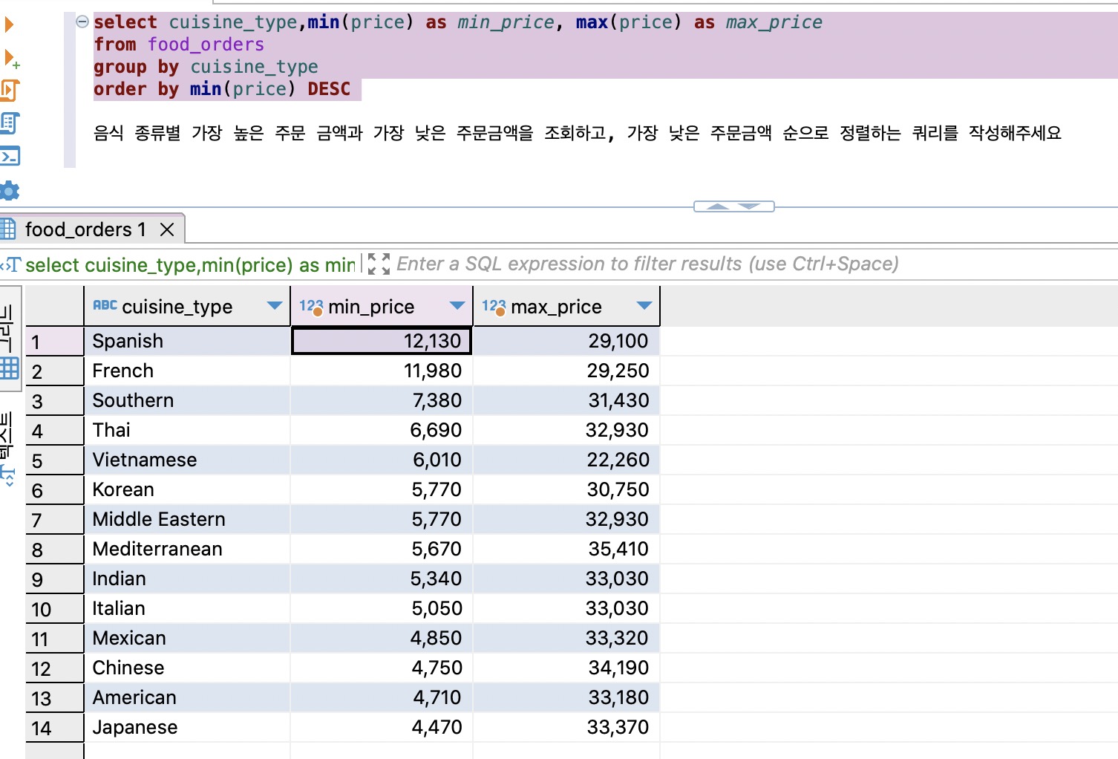
Task: Click the Thai cuisine cell
Action: 186,430
